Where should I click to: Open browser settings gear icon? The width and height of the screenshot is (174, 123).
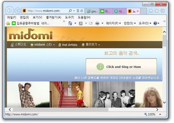163,11
